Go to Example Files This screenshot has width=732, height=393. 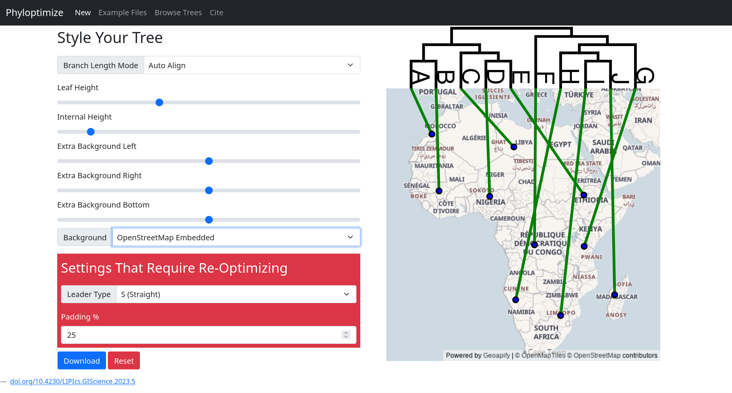click(122, 13)
